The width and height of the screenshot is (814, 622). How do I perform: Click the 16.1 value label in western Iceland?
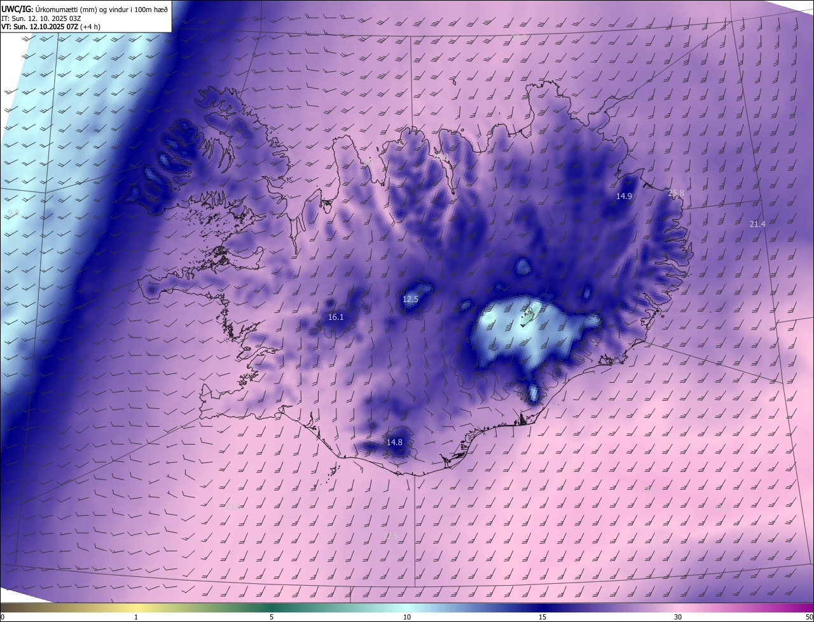(x=336, y=317)
